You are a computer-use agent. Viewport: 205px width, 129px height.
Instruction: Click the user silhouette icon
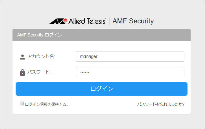click(x=22, y=57)
